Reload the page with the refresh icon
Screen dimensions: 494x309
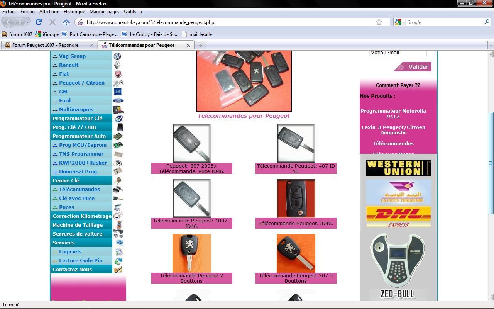pos(39,22)
